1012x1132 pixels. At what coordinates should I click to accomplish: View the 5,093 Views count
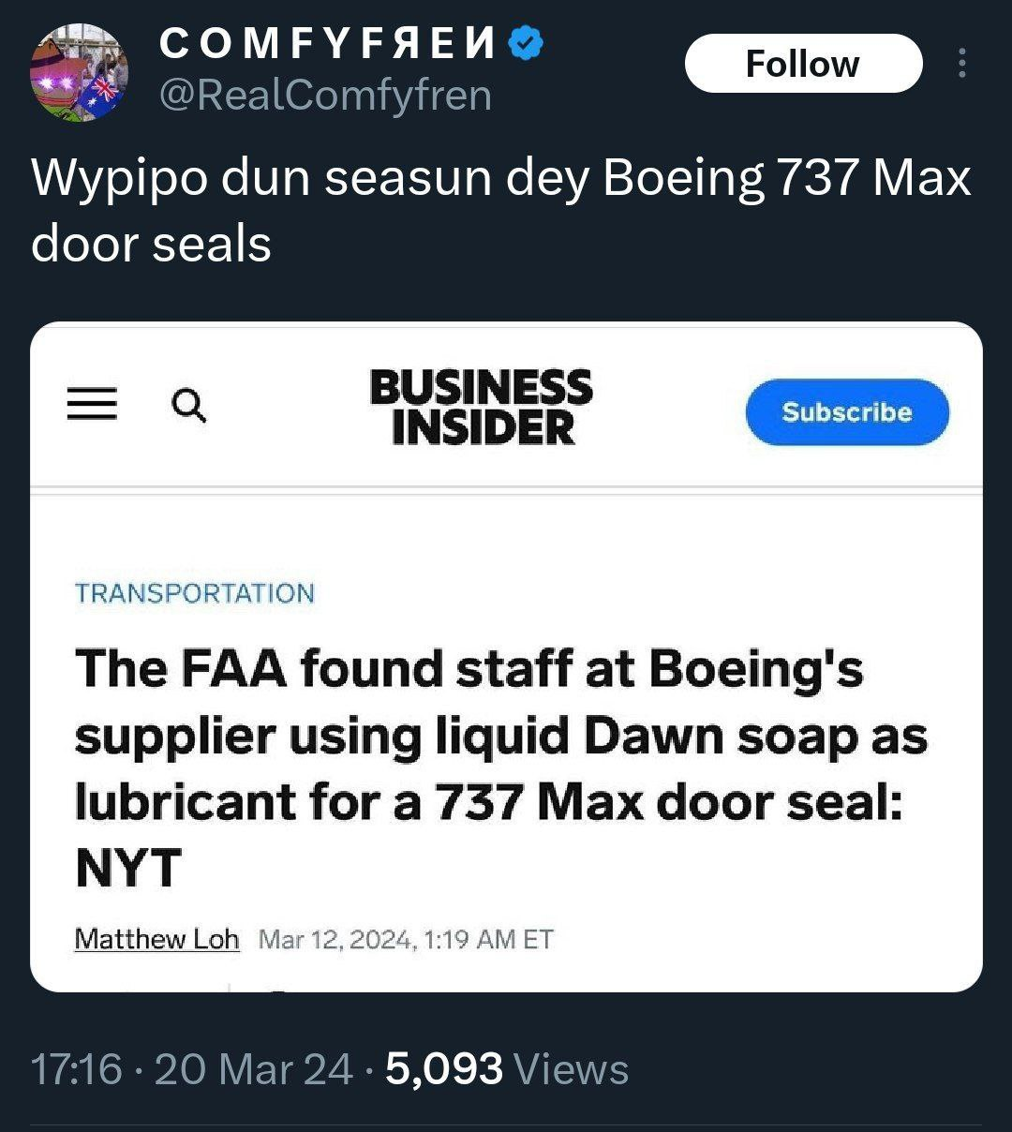[507, 1069]
